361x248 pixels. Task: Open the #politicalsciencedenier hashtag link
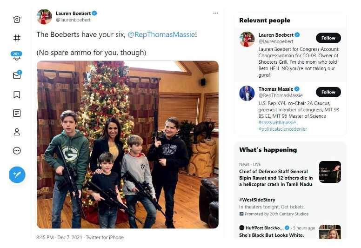(x=283, y=129)
